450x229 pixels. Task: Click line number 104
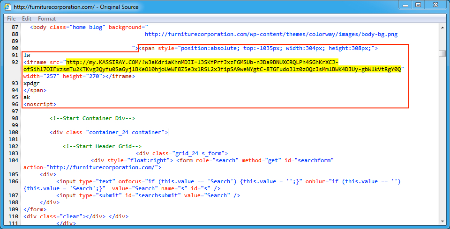click(14, 160)
